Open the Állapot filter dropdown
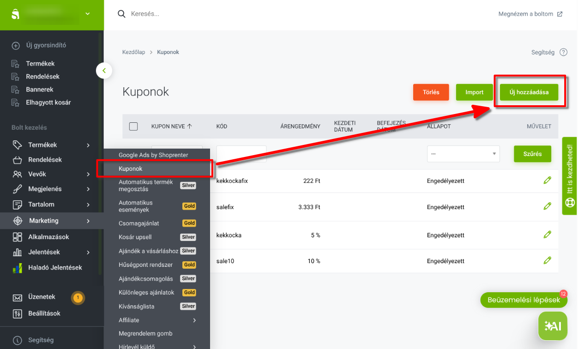This screenshot has width=578, height=349. tap(463, 154)
